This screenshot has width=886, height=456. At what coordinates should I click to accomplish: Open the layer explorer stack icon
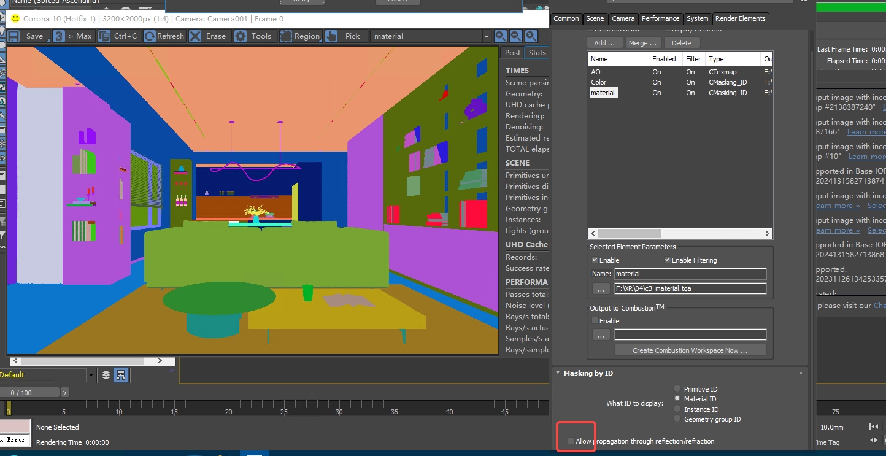[106, 375]
